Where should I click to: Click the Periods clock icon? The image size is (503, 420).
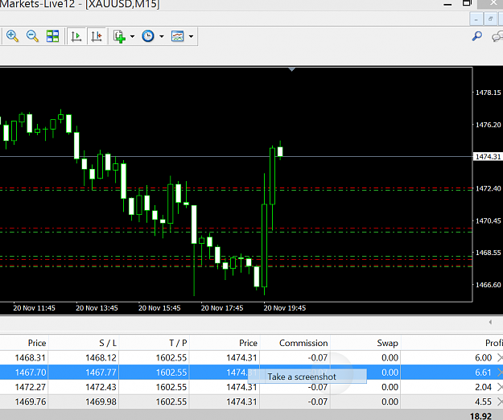148,36
